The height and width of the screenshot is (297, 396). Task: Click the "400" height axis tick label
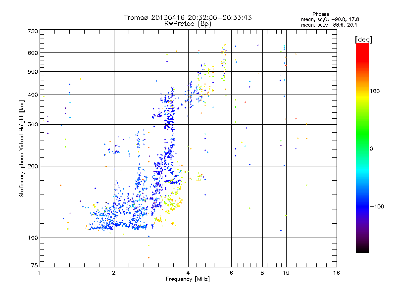tap(33, 95)
